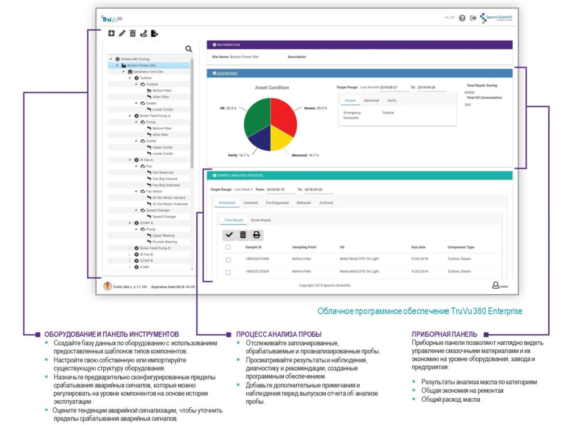Expand the Boiler Feed Pump B node

(x=130, y=248)
